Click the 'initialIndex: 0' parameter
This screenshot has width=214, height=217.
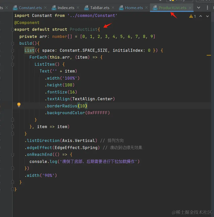(131, 50)
